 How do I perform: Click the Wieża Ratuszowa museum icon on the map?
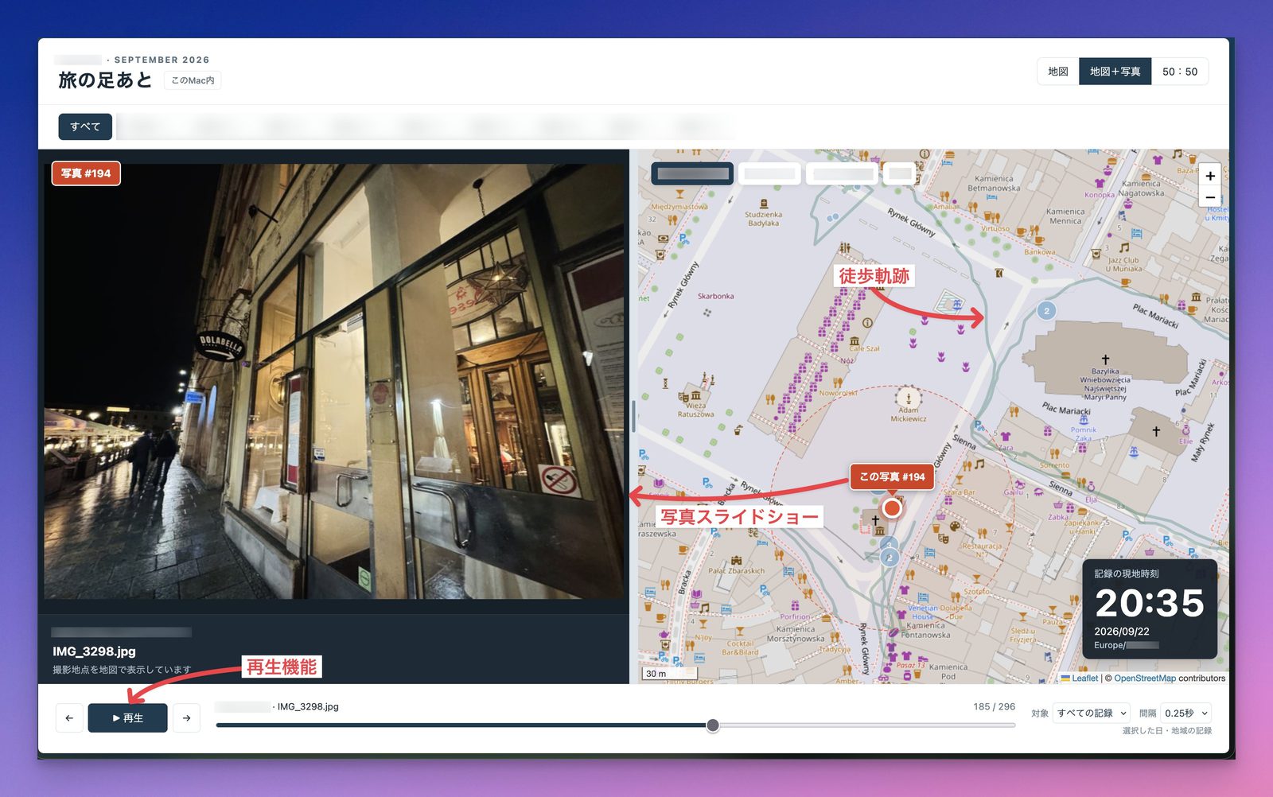coord(695,395)
